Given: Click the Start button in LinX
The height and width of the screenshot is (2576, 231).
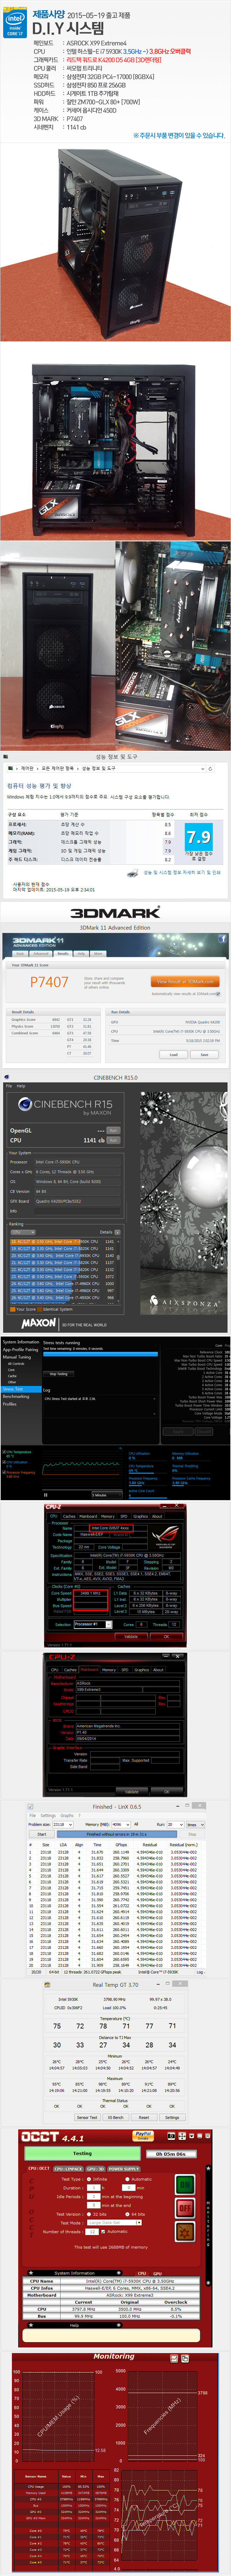Looking at the screenshot, I should click(42, 1834).
